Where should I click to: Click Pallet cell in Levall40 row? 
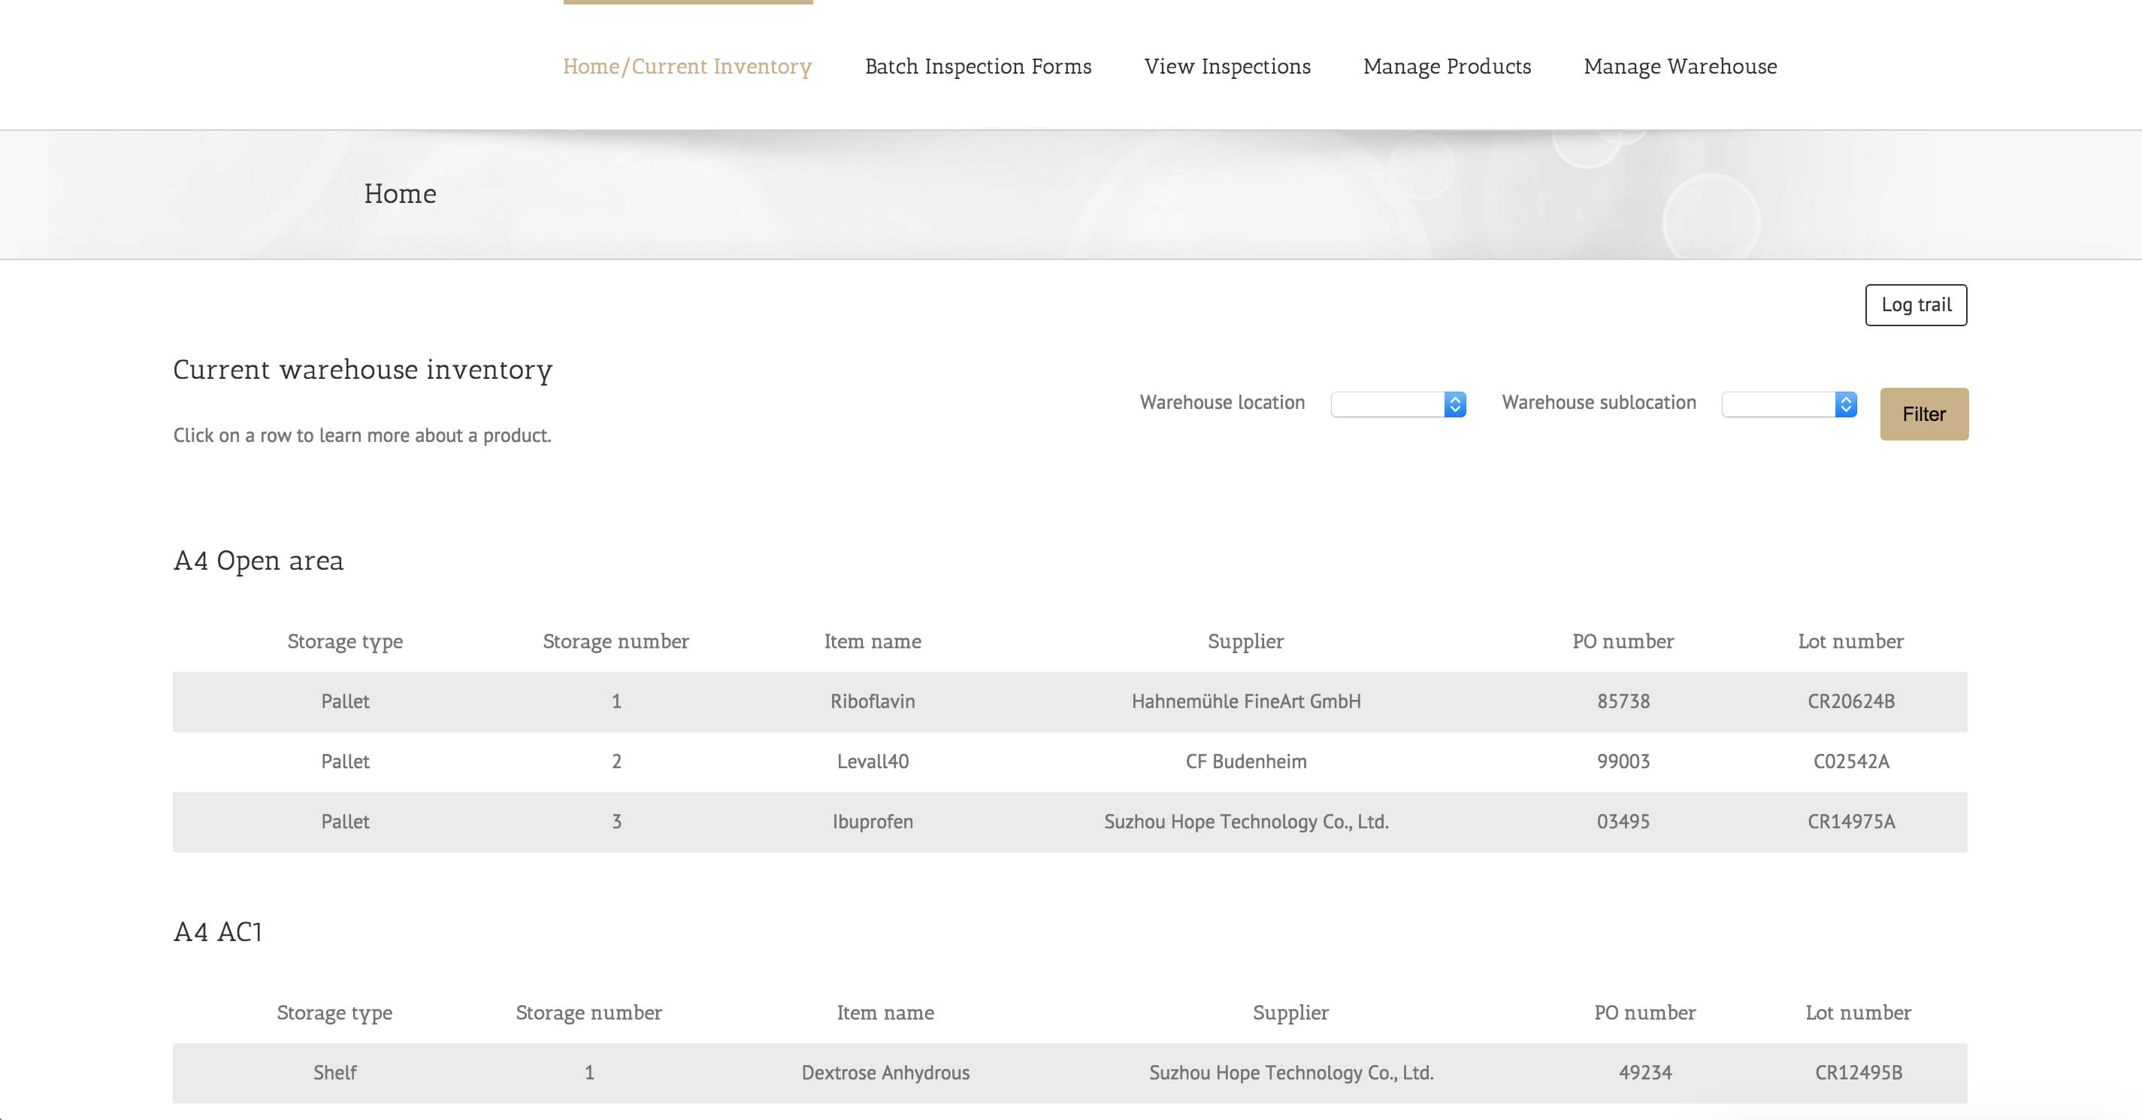click(345, 761)
